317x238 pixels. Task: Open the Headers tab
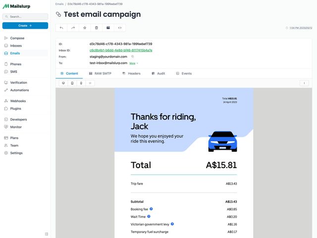click(x=131, y=73)
